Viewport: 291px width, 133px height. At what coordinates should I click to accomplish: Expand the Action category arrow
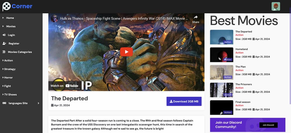(x=3, y=61)
